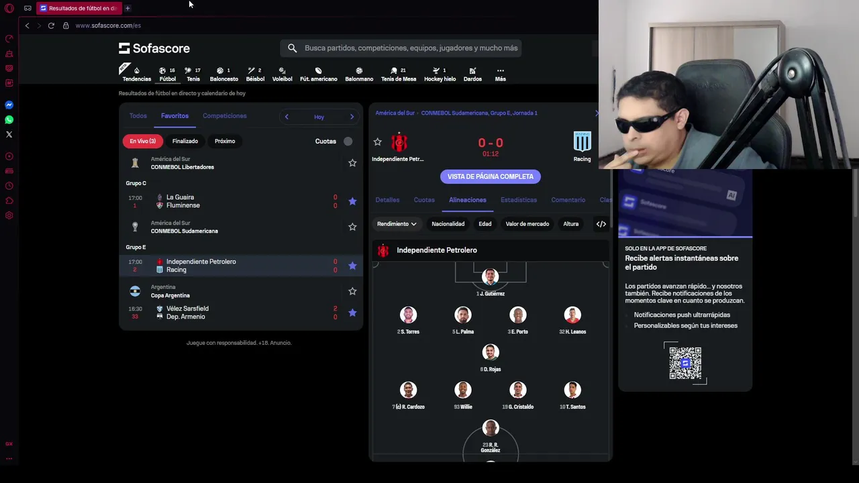Open the Estadísticas match tab
The width and height of the screenshot is (859, 483).
click(x=519, y=200)
